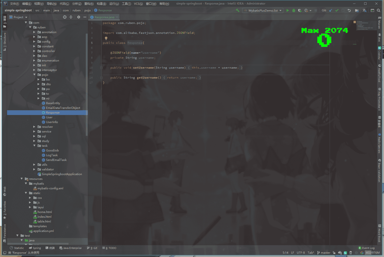Open the VCS menu

pos(138,4)
